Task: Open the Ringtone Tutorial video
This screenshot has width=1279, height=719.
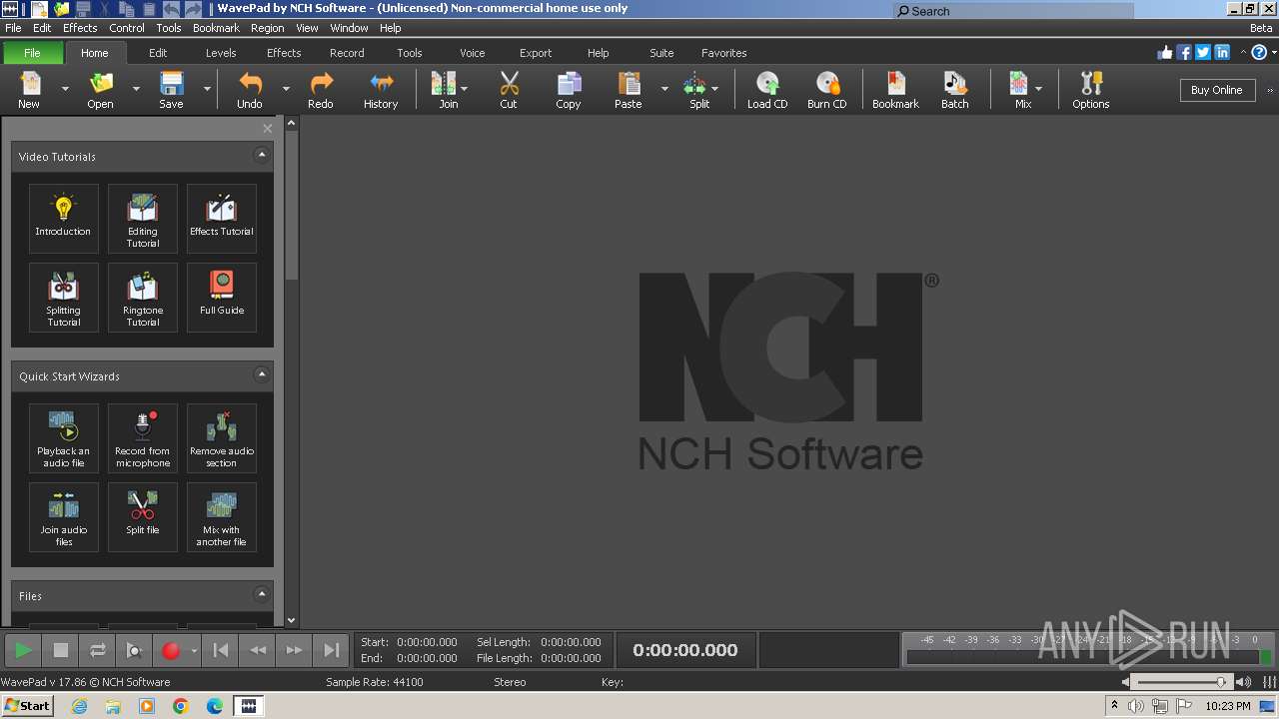Action: coord(143,297)
